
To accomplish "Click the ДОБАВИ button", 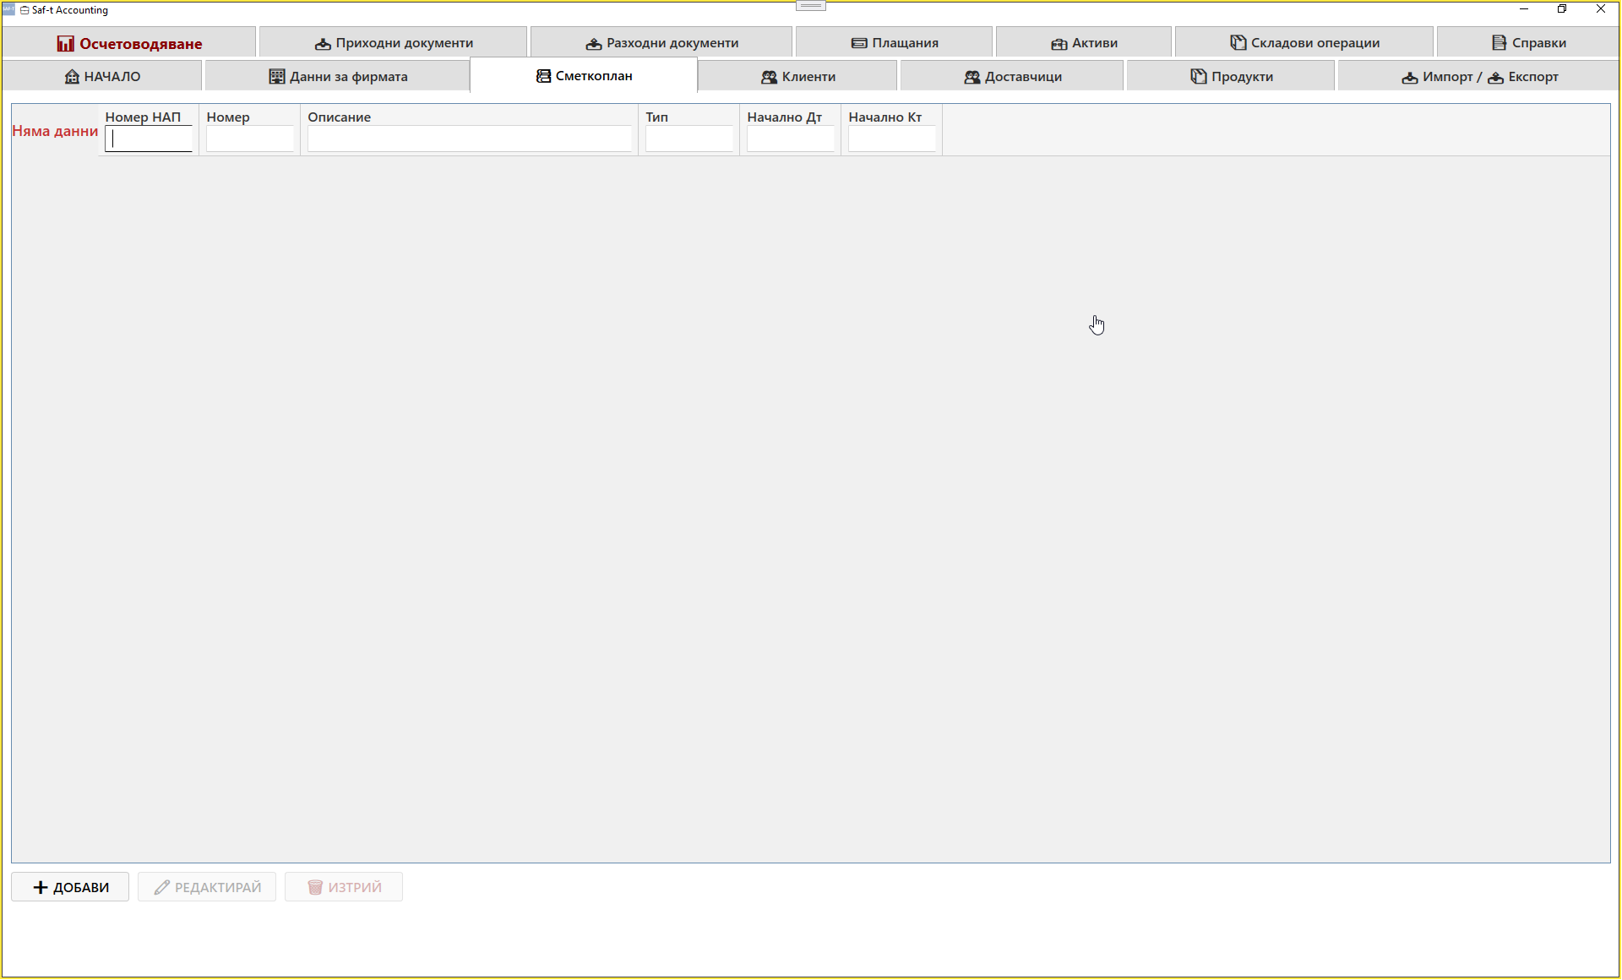I will coord(70,887).
